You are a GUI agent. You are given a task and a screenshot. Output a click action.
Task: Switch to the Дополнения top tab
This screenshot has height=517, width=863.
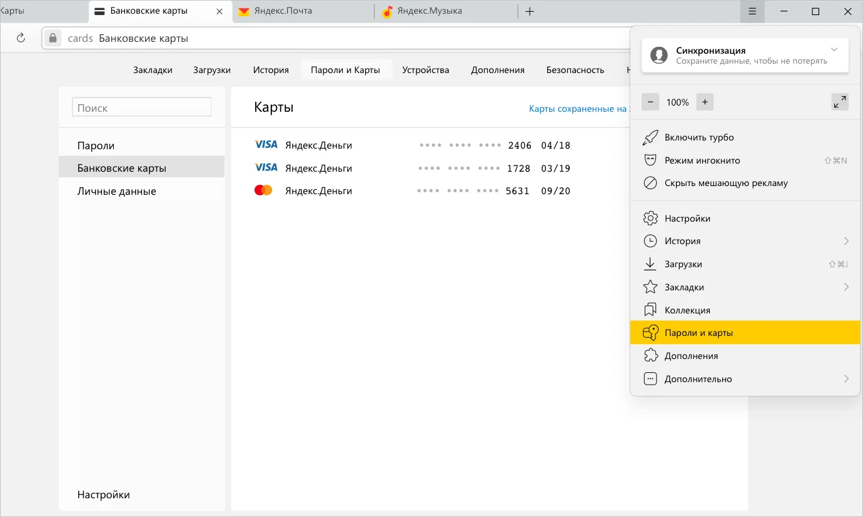[x=498, y=70]
